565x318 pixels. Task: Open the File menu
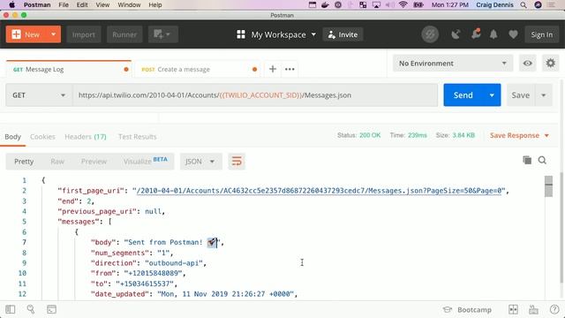pyautogui.click(x=64, y=4)
